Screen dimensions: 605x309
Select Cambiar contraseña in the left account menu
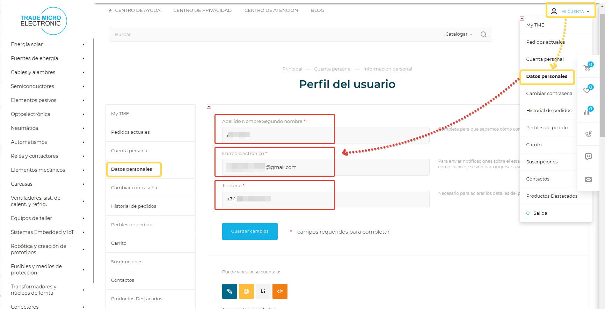[x=134, y=188]
